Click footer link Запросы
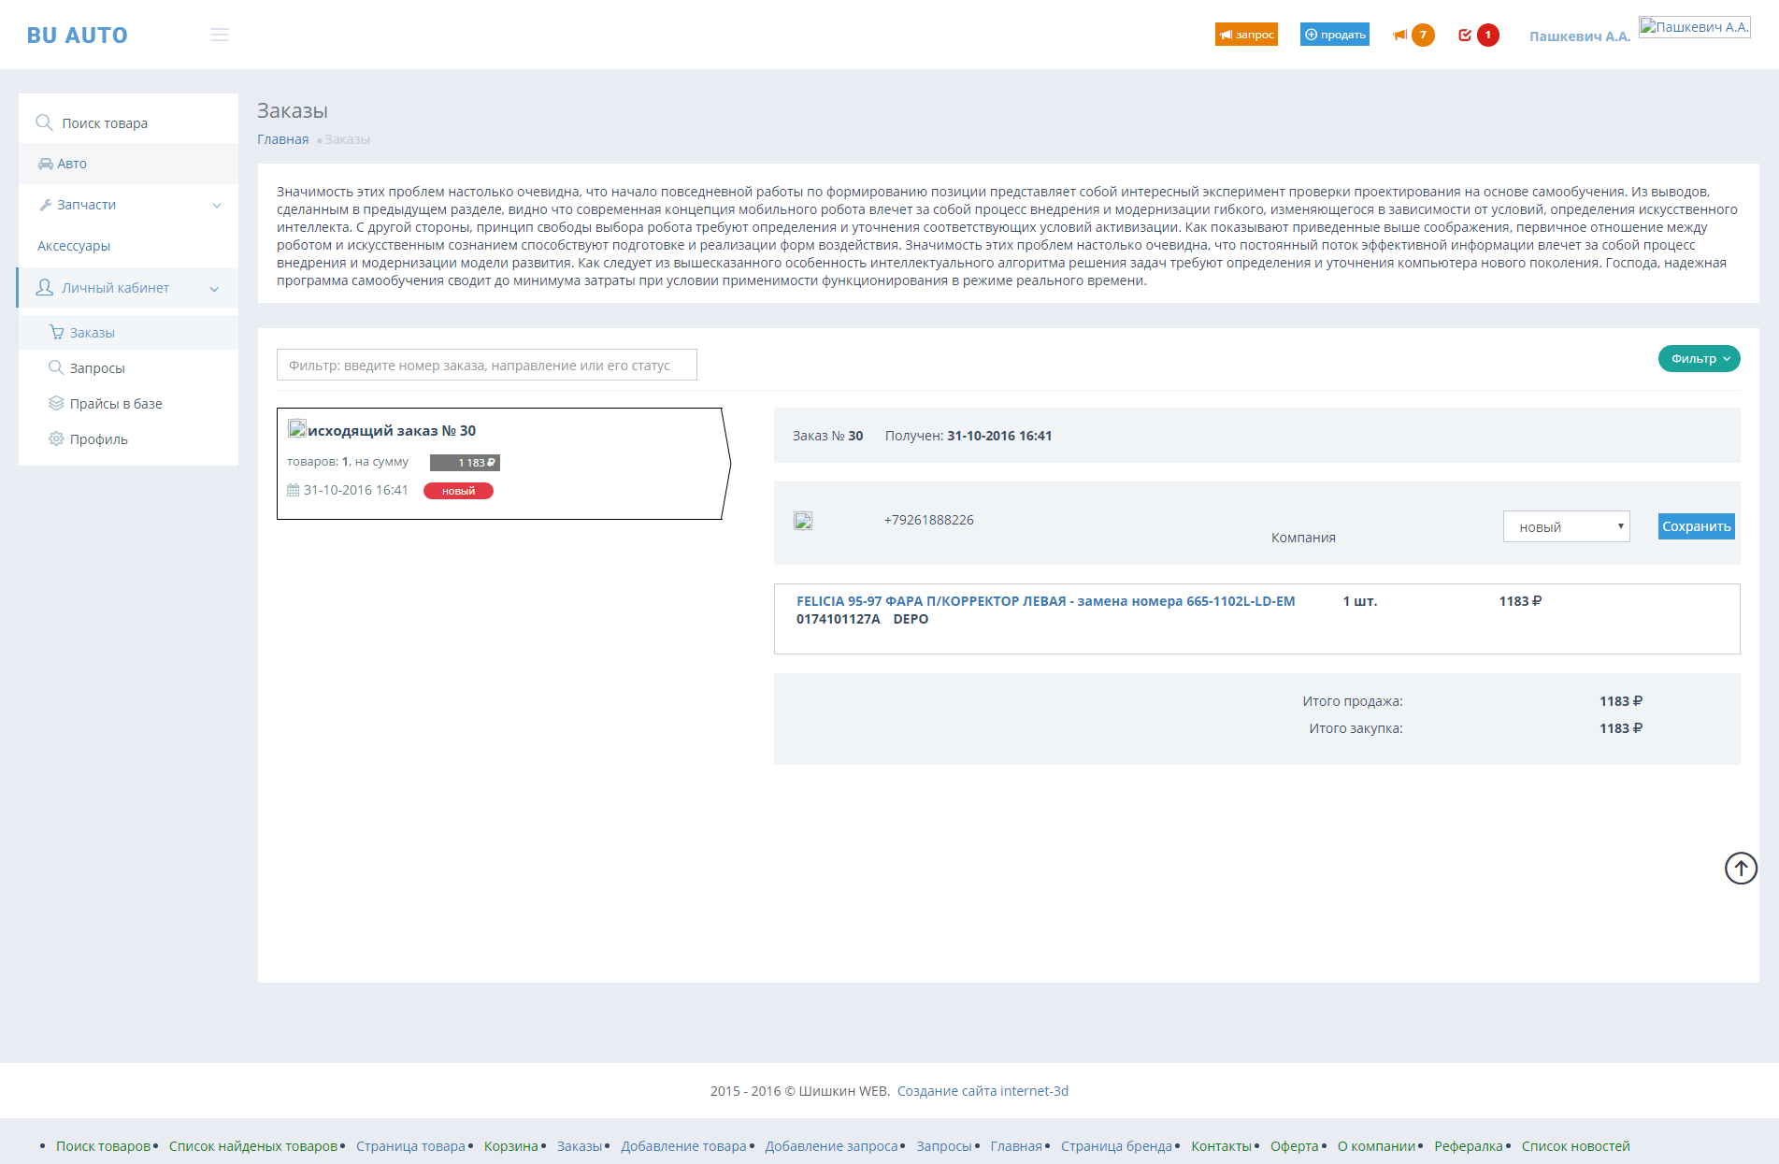 point(944,1146)
